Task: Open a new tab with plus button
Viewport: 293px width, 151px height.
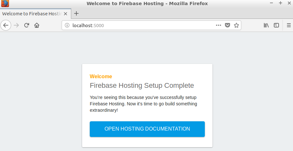Action: point(76,13)
